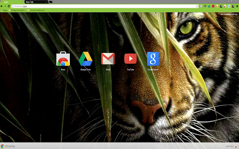Click the red-and-white extension icon
The width and height of the screenshot is (239, 149).
(x=225, y=6)
